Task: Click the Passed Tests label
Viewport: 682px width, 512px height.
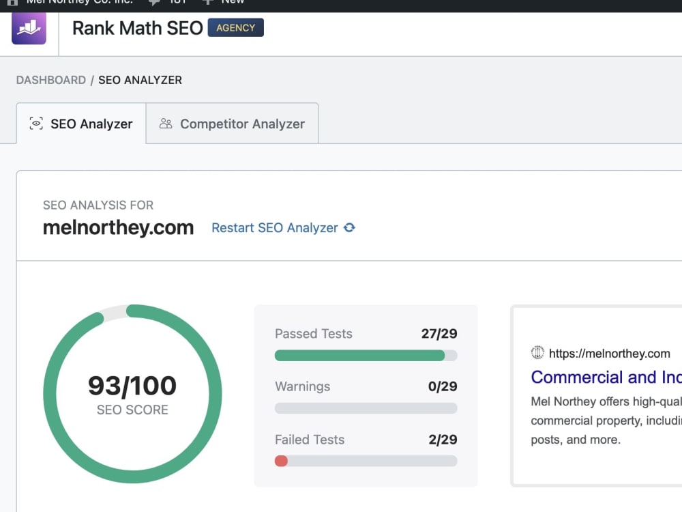Action: point(314,334)
